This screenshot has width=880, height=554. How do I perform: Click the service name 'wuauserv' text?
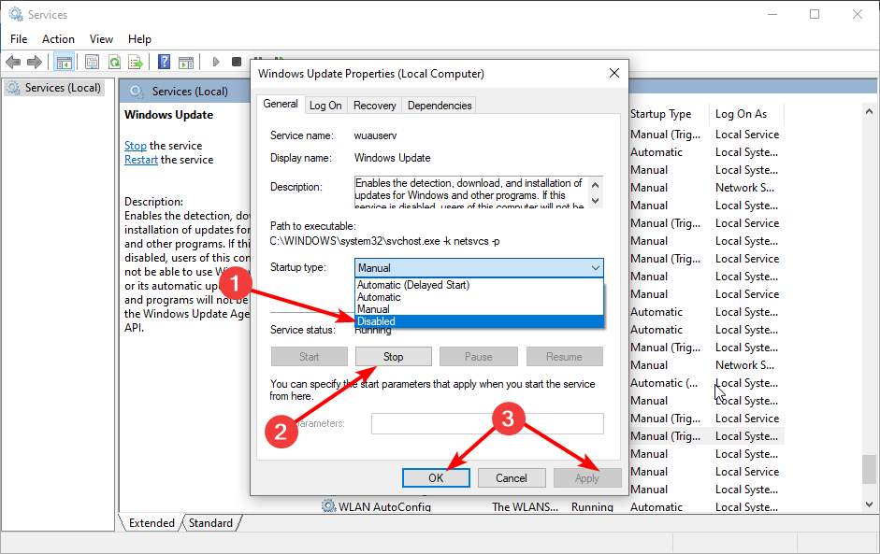tap(375, 135)
